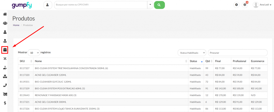Viewport: 274px width, 112px height.
Task: Open the users group icon in sidebar
Action: [x=5, y=23]
